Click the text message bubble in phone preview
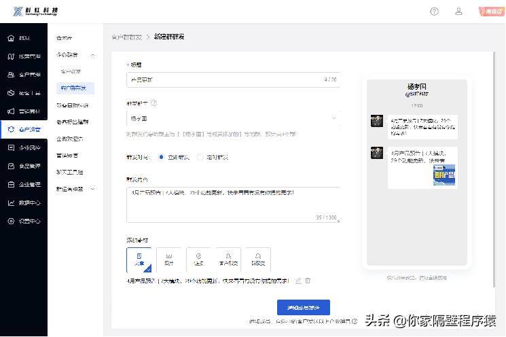Screen dimensions: 506x337 coord(422,127)
